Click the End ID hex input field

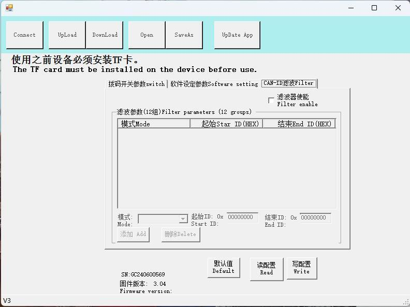[315, 218]
